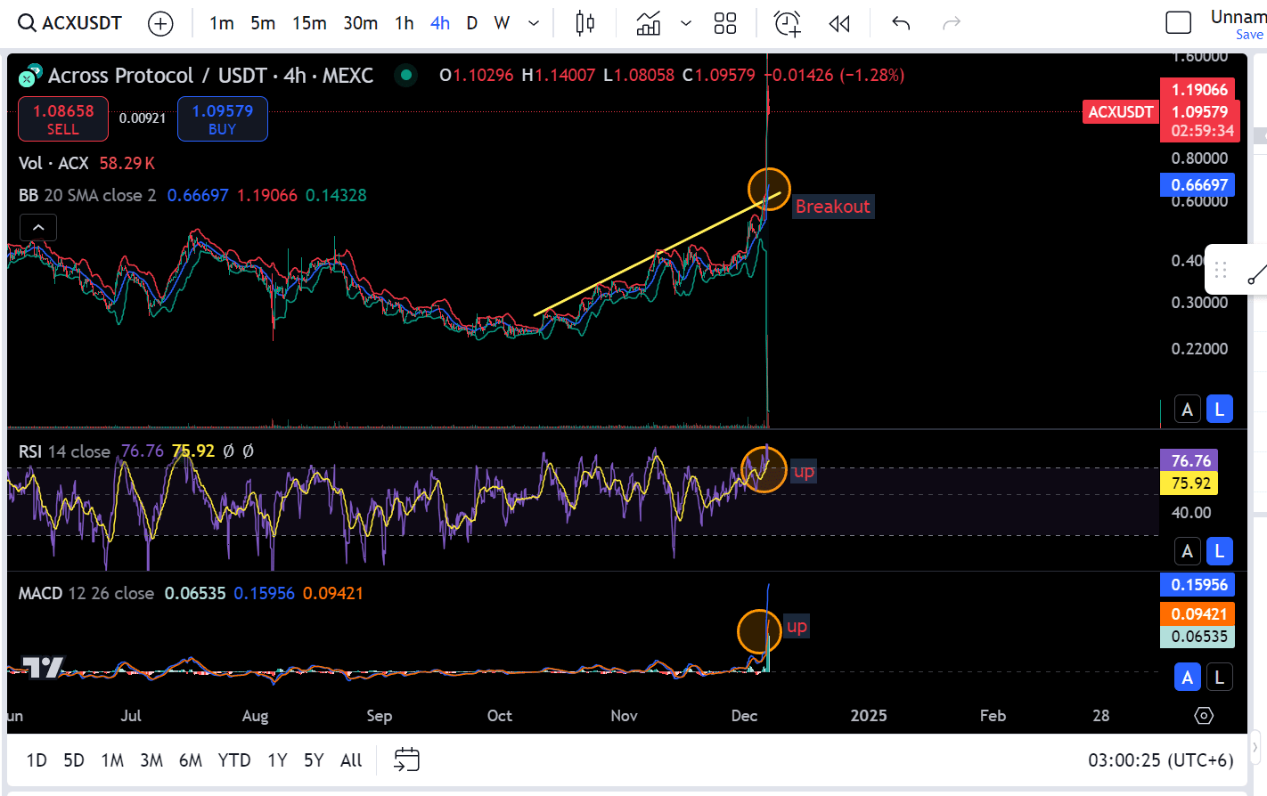Image resolution: width=1267 pixels, height=796 pixels.
Task: Click the Unnamed layout name
Action: tap(1238, 17)
